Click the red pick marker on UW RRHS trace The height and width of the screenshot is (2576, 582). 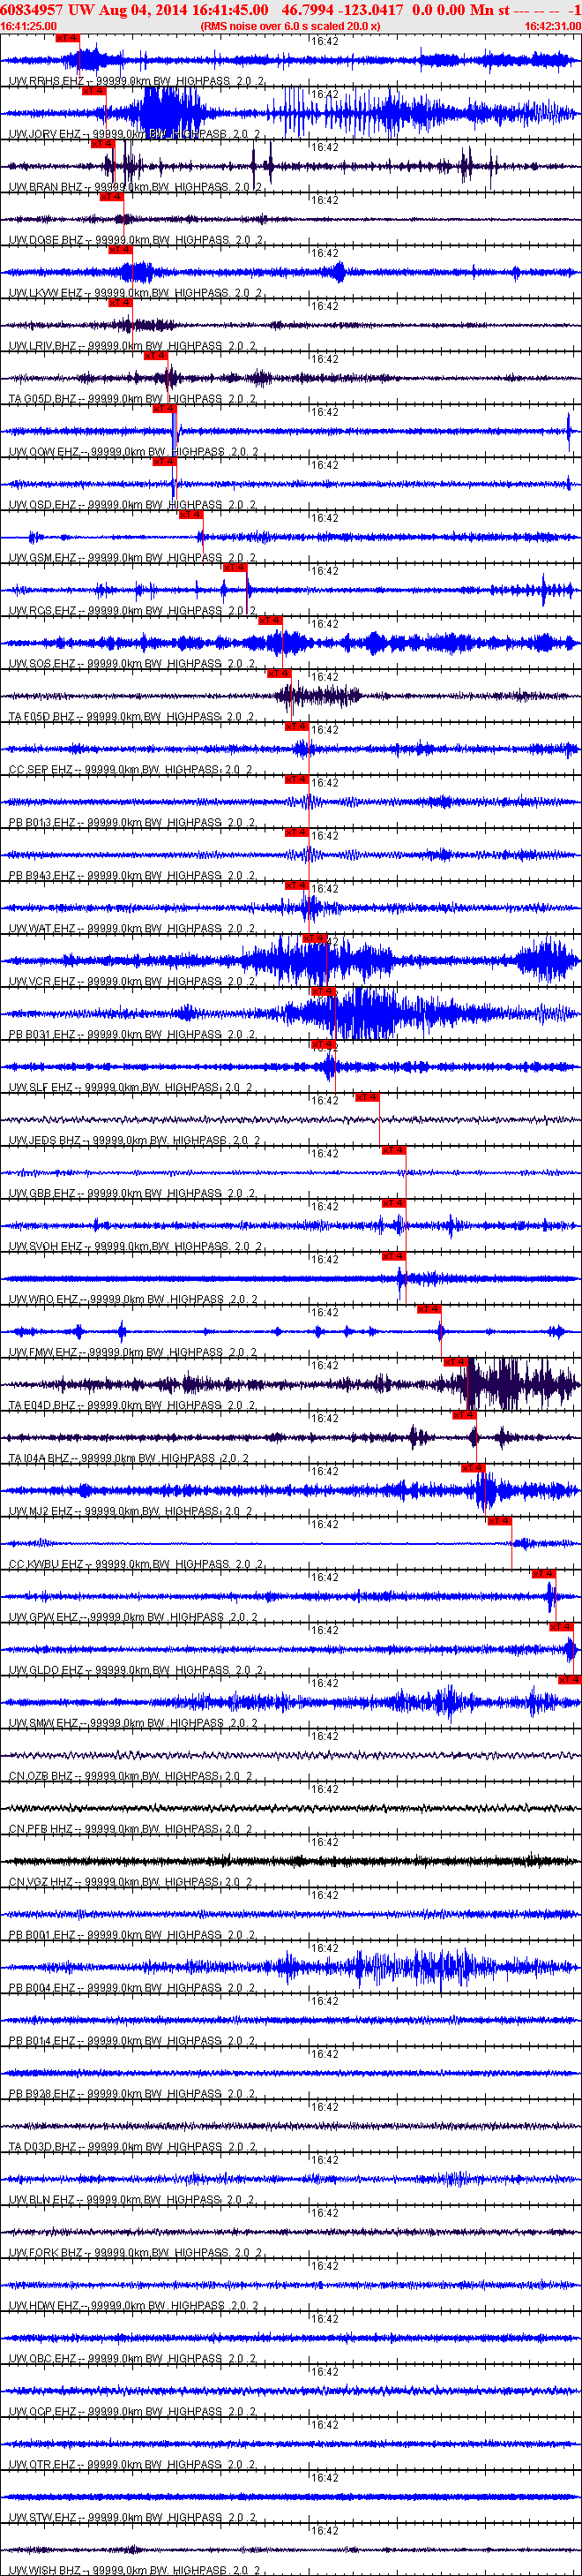tap(67, 38)
